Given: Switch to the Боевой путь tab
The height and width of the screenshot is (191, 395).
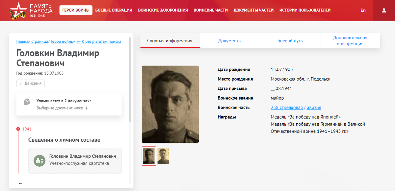Looking at the screenshot, I should point(290,41).
